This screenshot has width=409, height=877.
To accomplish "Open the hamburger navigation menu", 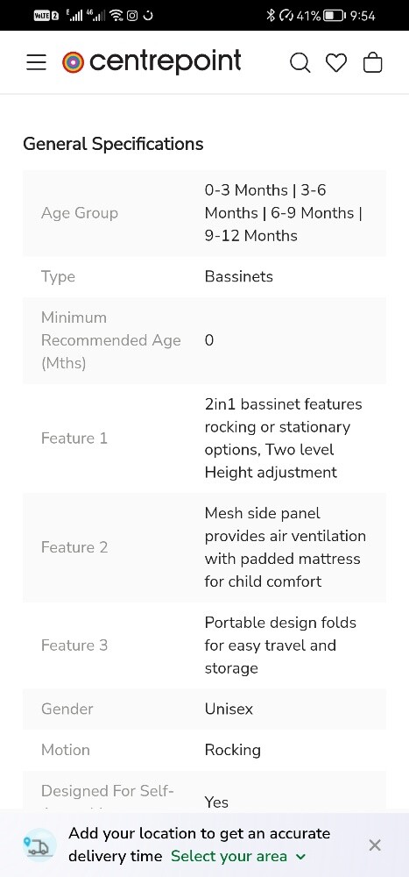I will click(x=36, y=62).
